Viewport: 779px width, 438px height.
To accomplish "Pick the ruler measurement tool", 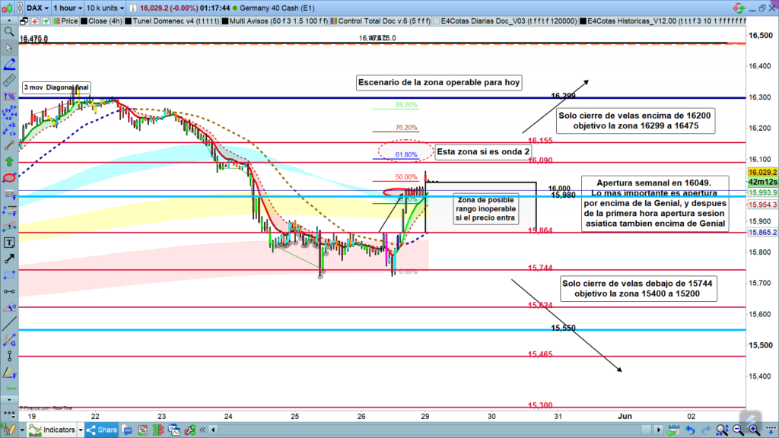I will coord(9,80).
